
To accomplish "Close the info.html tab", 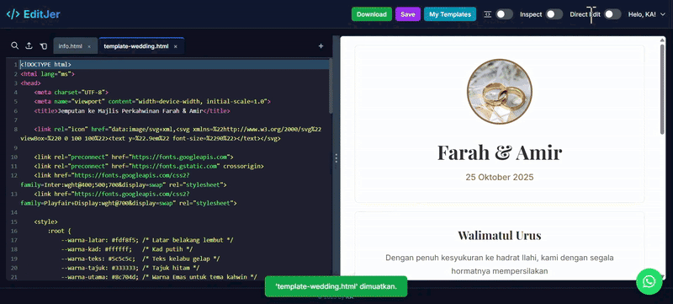I will (x=89, y=46).
